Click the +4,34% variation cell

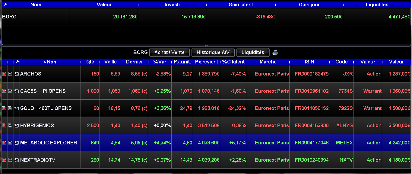point(160,143)
